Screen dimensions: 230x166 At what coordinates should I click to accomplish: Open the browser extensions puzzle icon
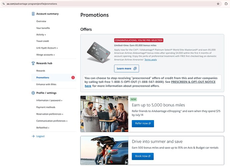226,4
